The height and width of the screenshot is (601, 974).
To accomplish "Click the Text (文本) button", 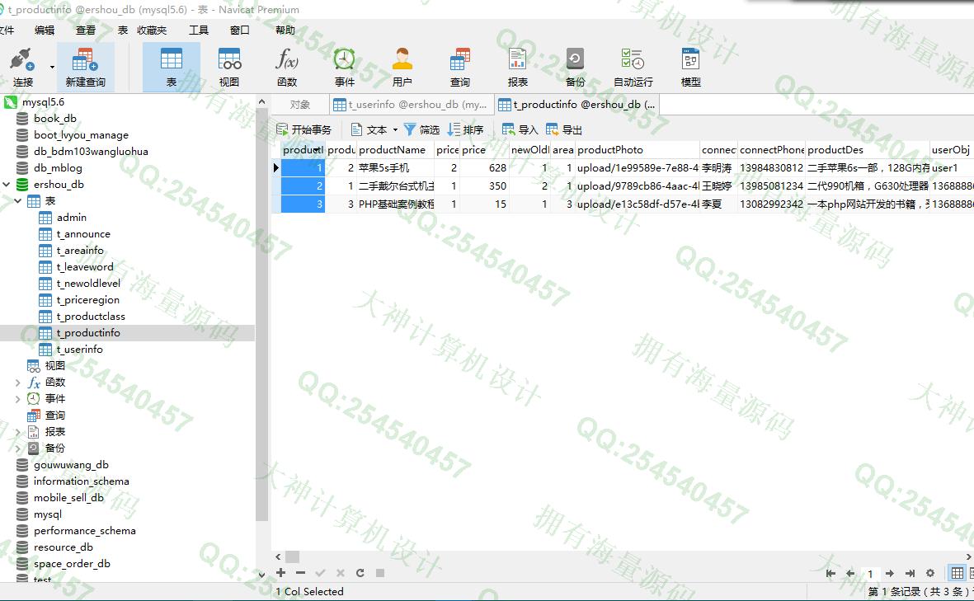I will (369, 129).
